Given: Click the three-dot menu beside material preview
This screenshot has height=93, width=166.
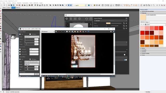Looking at the screenshot, I should (91, 25).
